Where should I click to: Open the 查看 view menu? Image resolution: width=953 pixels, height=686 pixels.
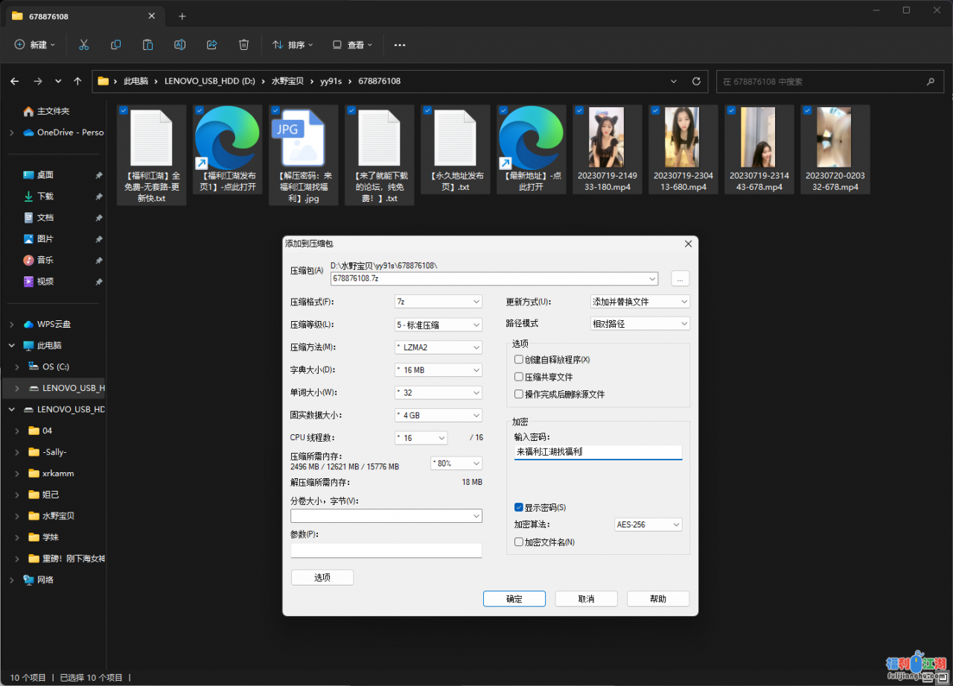353,45
